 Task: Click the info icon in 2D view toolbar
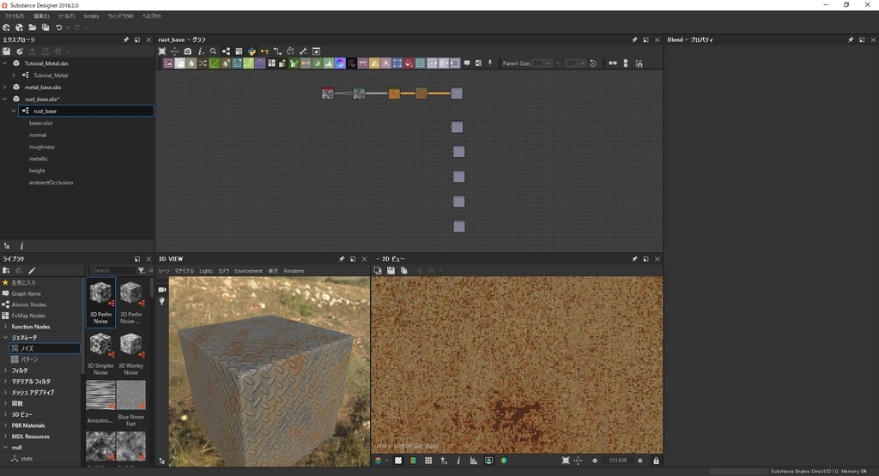[458, 461]
